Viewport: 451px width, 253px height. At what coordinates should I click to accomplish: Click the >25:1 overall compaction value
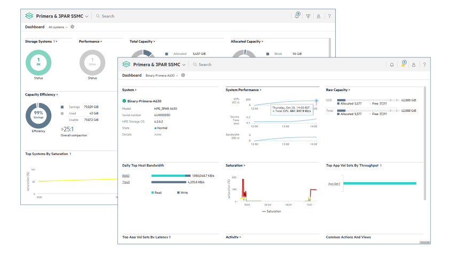coord(67,129)
